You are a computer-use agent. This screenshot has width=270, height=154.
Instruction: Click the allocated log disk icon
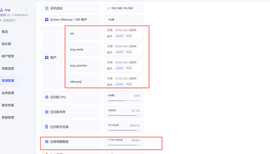click(47, 127)
